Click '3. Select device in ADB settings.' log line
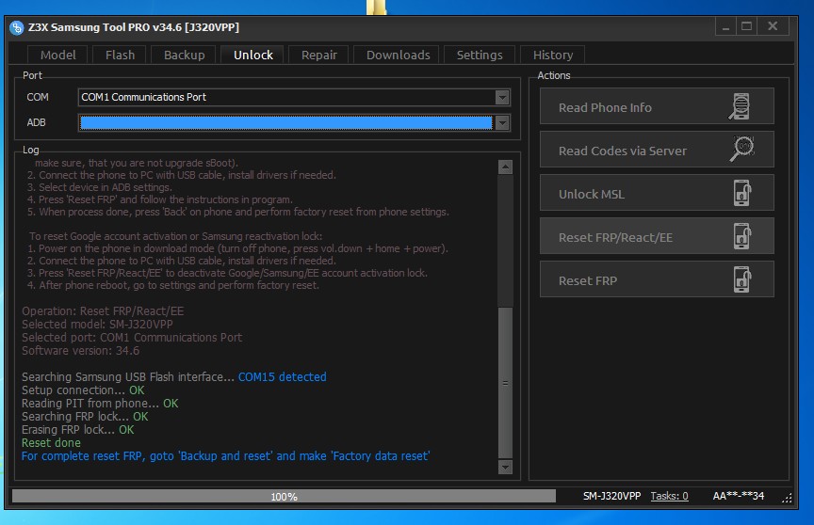Screen dimensions: 814x525 point(99,187)
